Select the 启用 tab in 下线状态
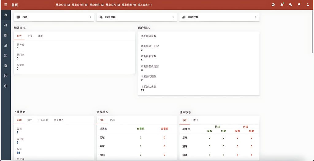Screen dimensions: 314x161 click(19, 120)
